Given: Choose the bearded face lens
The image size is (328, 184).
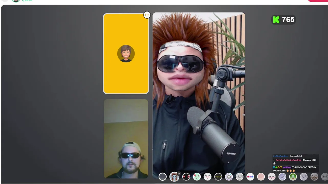Looking at the screenshot, I should point(314,177).
